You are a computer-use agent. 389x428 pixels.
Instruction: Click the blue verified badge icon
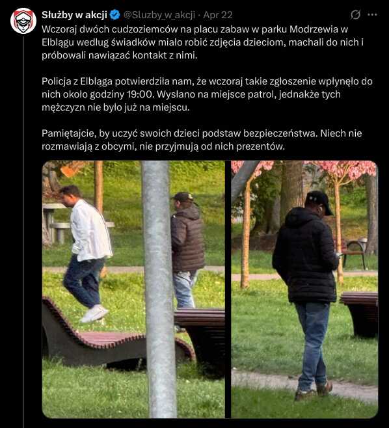(x=115, y=15)
